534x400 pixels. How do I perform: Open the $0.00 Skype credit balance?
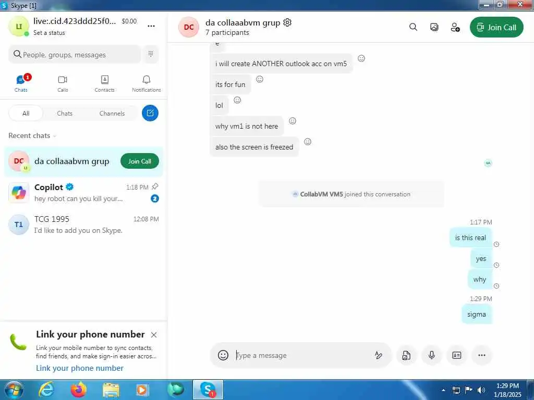coord(129,21)
